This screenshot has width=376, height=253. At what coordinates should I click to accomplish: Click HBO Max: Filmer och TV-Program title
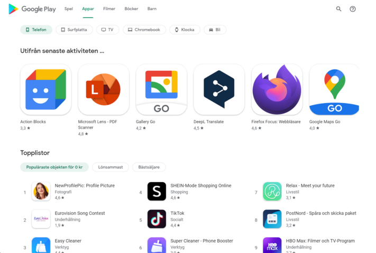[x=320, y=241]
